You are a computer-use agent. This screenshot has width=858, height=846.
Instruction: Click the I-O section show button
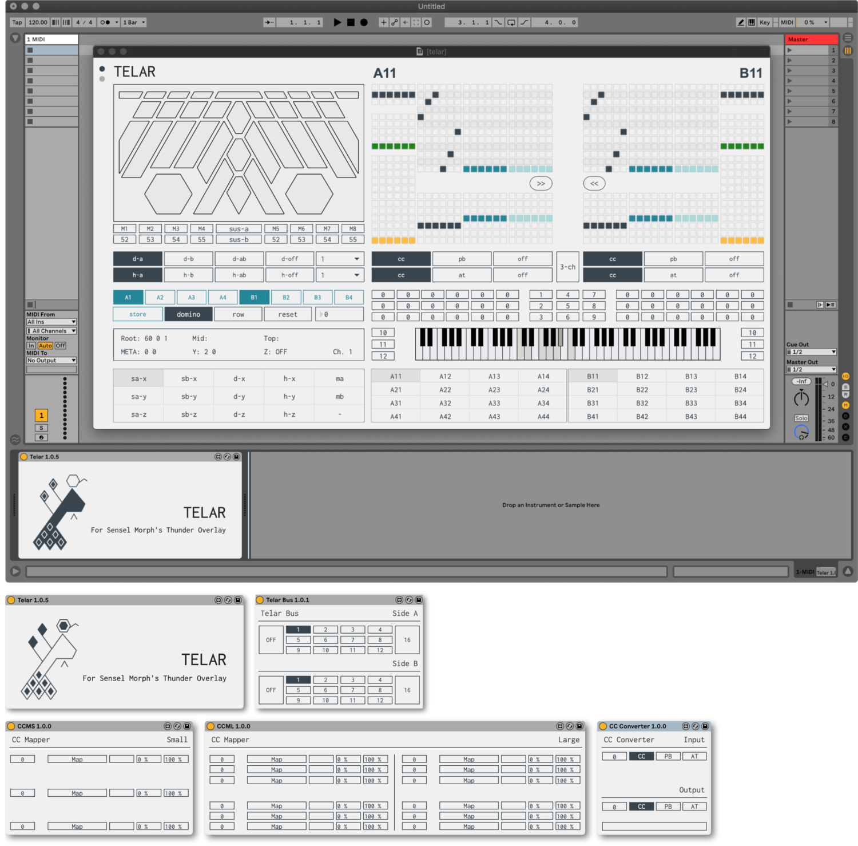(845, 376)
